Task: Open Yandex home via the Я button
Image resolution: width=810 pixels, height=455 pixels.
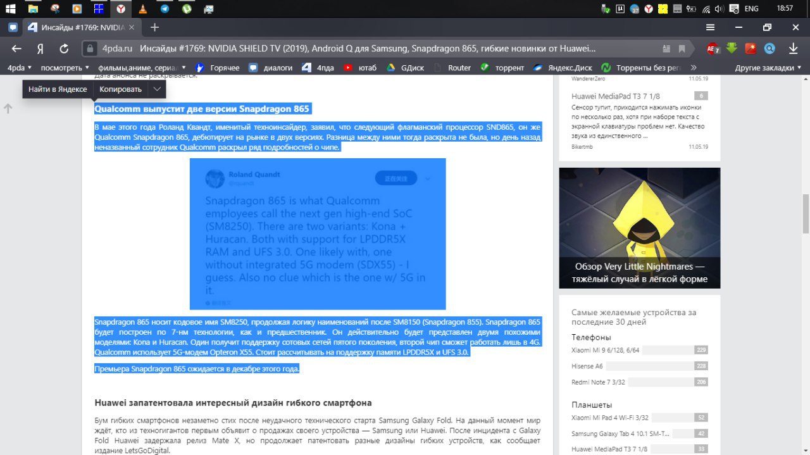Action: click(40, 49)
